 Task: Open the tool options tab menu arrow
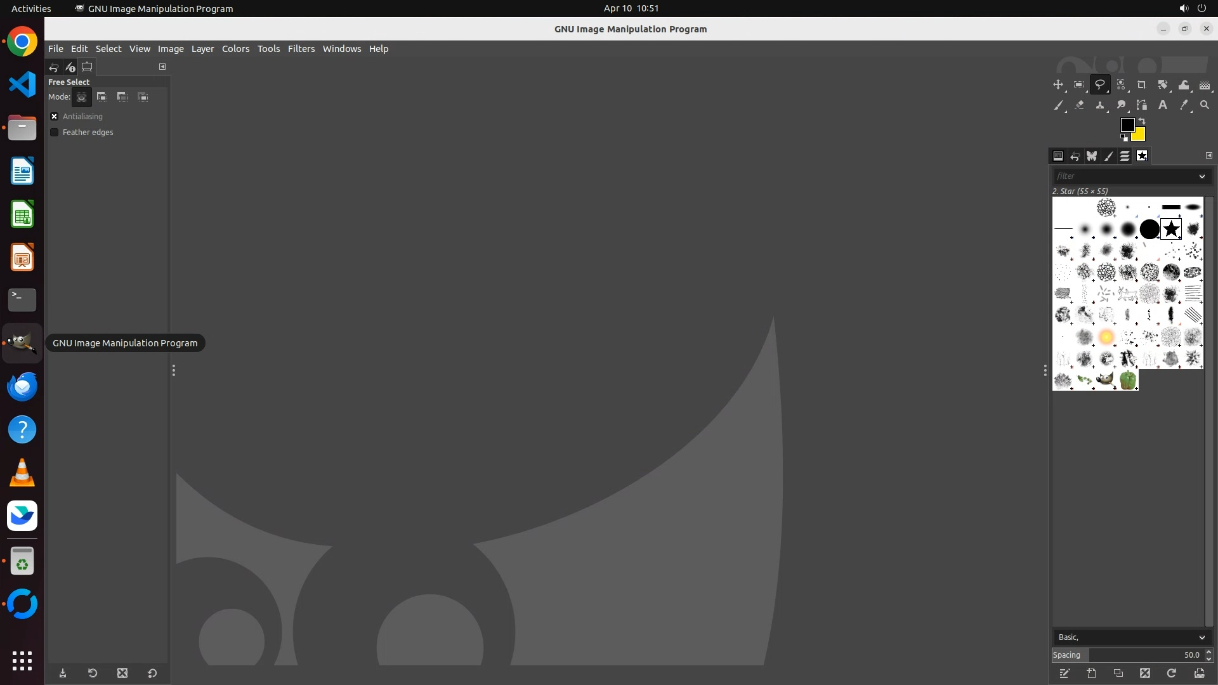tap(162, 67)
